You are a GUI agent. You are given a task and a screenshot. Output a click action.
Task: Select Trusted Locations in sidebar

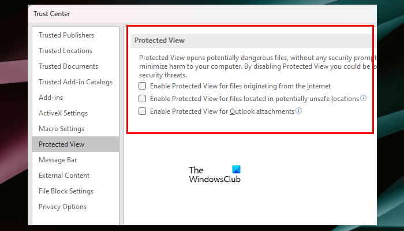tap(65, 51)
